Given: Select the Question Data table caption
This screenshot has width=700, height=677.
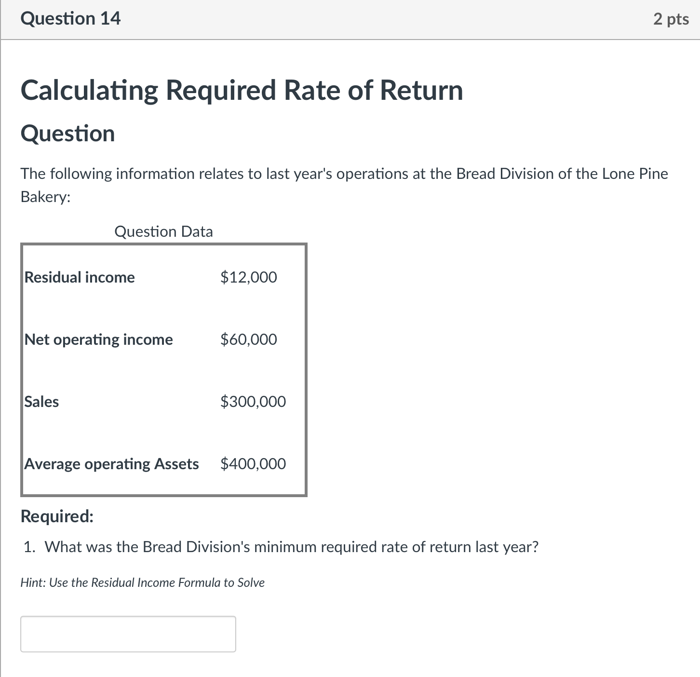Looking at the screenshot, I should tap(163, 231).
